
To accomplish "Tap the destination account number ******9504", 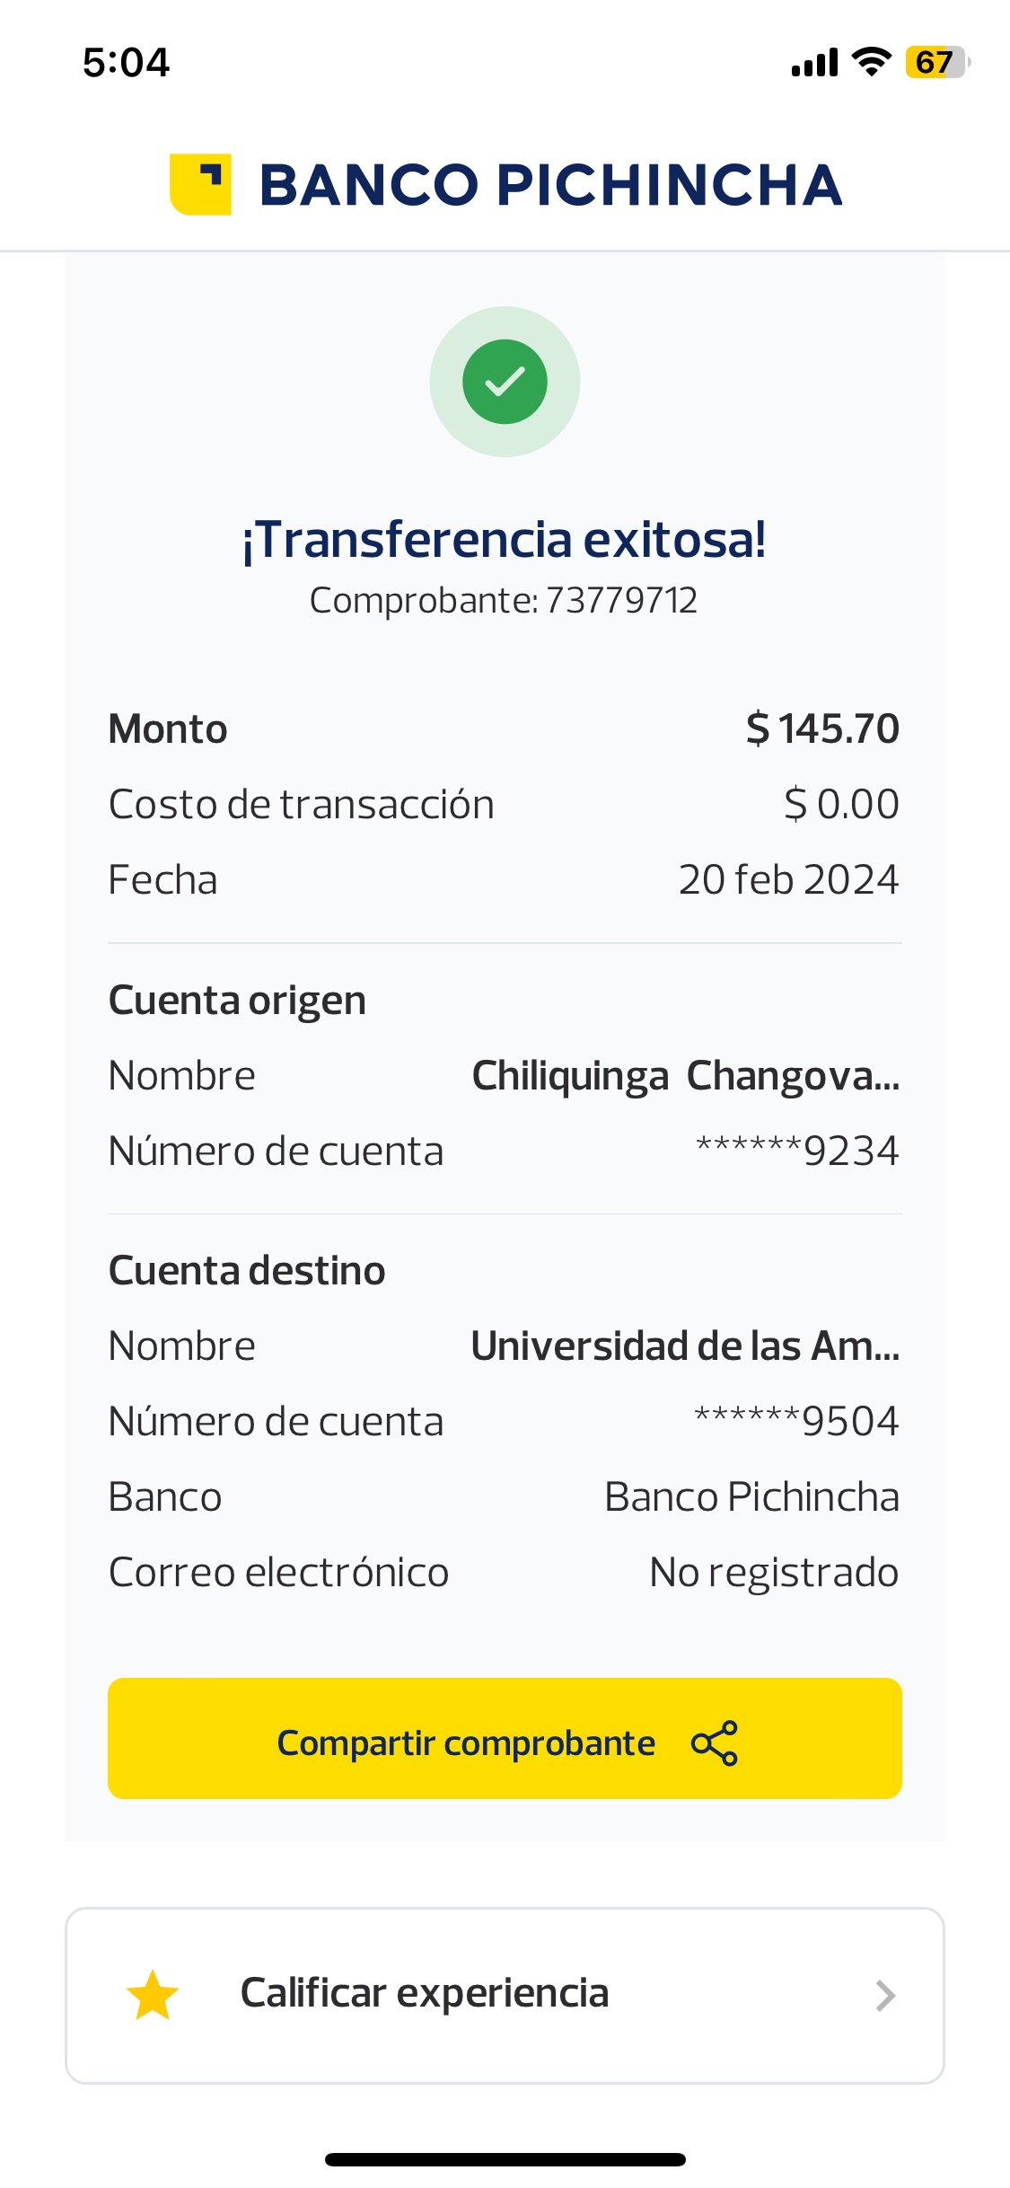I will coord(796,1421).
